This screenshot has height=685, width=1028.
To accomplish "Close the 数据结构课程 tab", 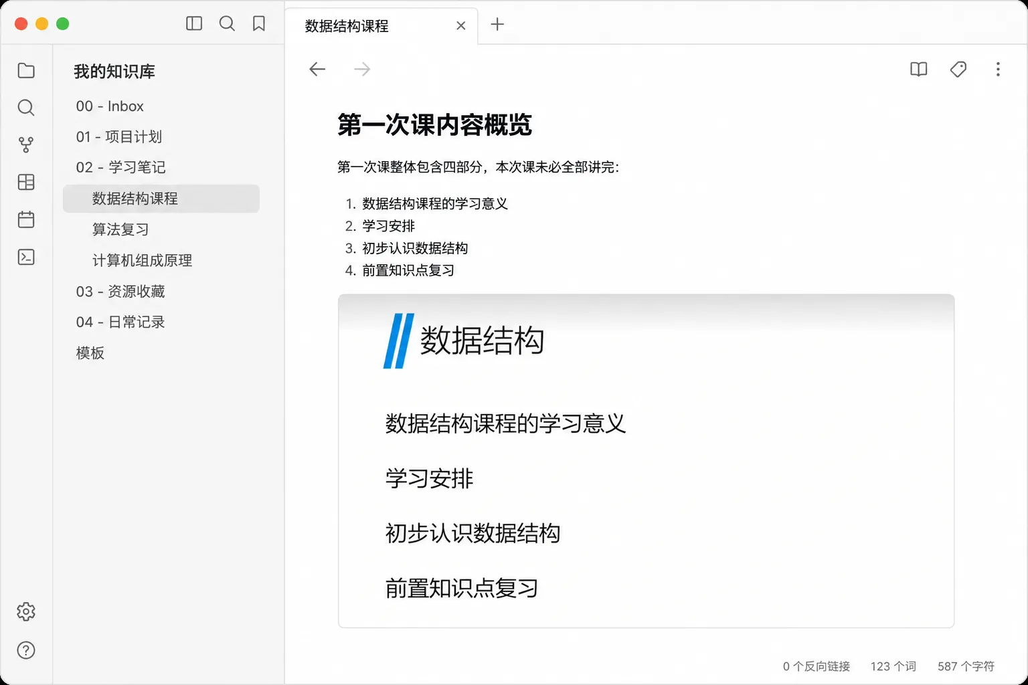I will [x=461, y=26].
